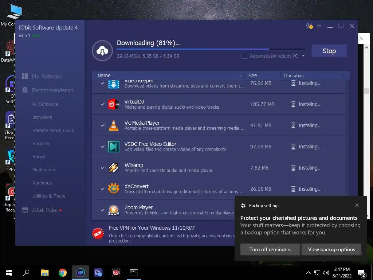Open File Explorer from the taskbar
Image resolution: width=373 pixels, height=280 pixels.
tap(44, 273)
